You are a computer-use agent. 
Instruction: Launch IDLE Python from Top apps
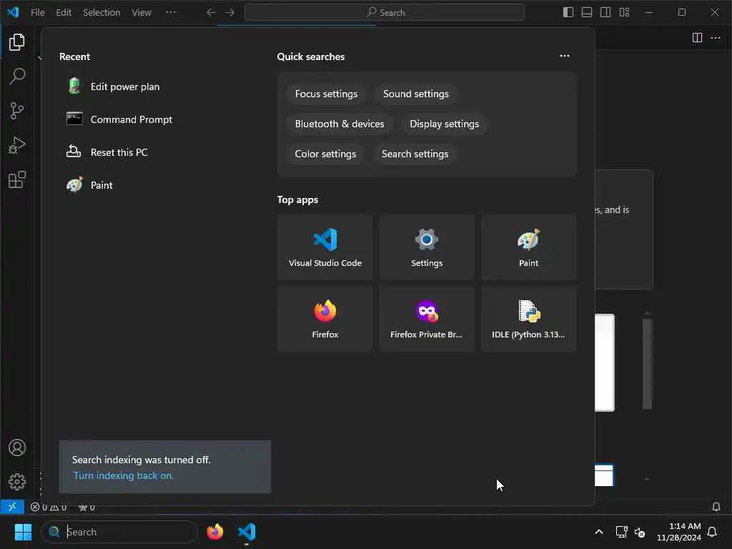(x=528, y=319)
